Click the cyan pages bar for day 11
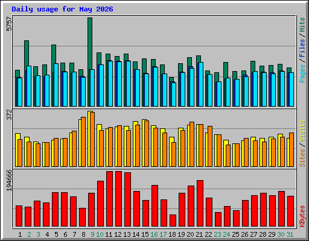This screenshot has width=309, height=241. (x=110, y=84)
